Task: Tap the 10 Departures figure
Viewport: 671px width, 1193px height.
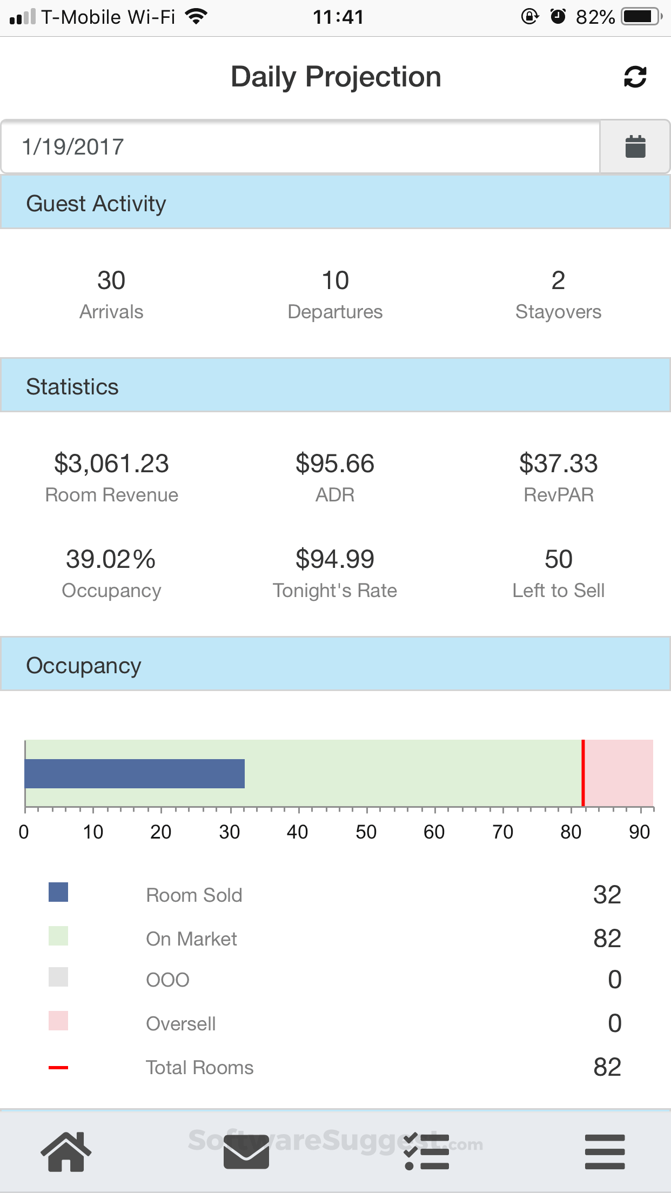Action: pyautogui.click(x=335, y=281)
